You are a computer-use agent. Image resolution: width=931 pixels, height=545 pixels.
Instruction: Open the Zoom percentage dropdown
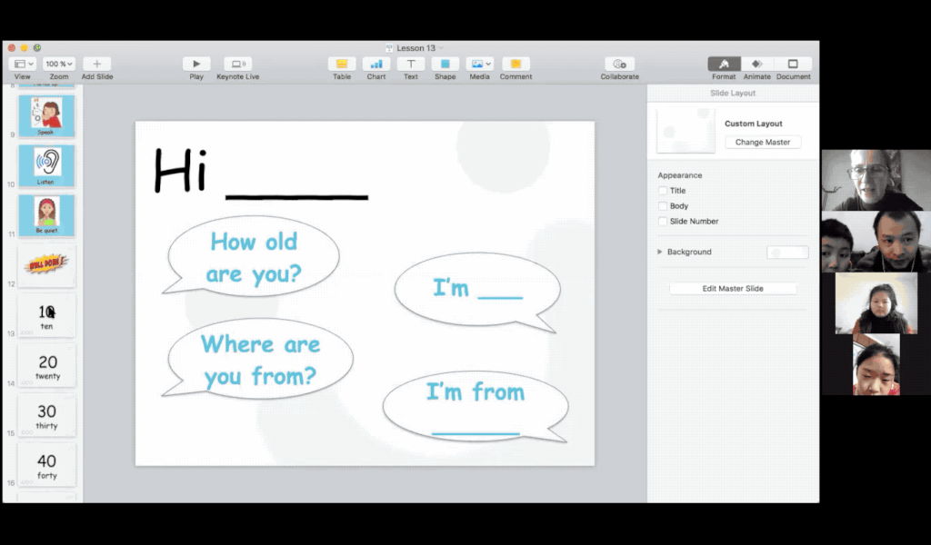[59, 63]
